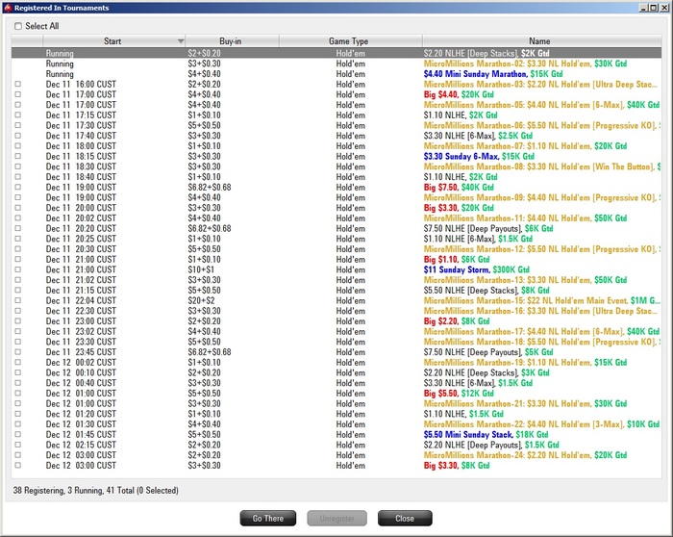Image resolution: width=673 pixels, height=537 pixels.
Task: Select MicroMillions Marathon-15 $22 Main Event
Action: click(x=336, y=300)
